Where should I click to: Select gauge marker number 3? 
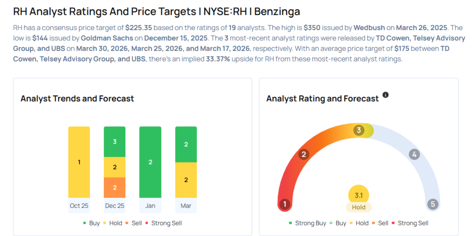[x=358, y=130]
